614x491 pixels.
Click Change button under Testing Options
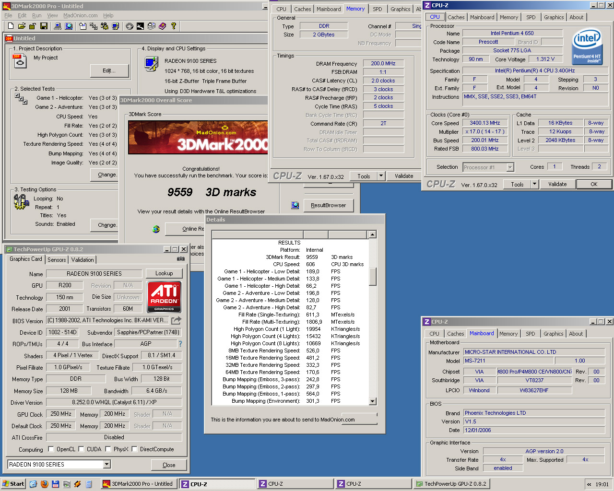pos(105,225)
